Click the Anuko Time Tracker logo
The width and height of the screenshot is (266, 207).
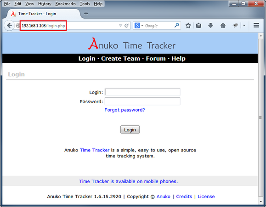point(132,44)
